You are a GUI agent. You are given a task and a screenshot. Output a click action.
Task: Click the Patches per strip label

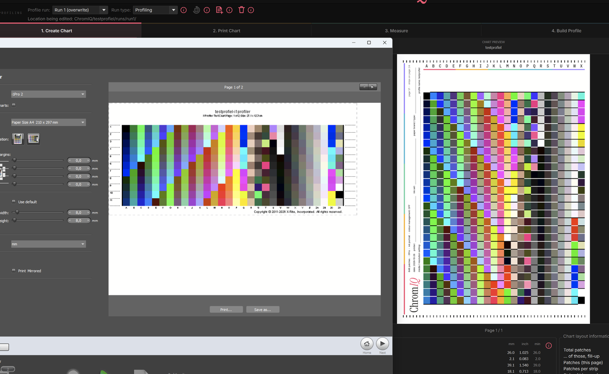(581, 368)
